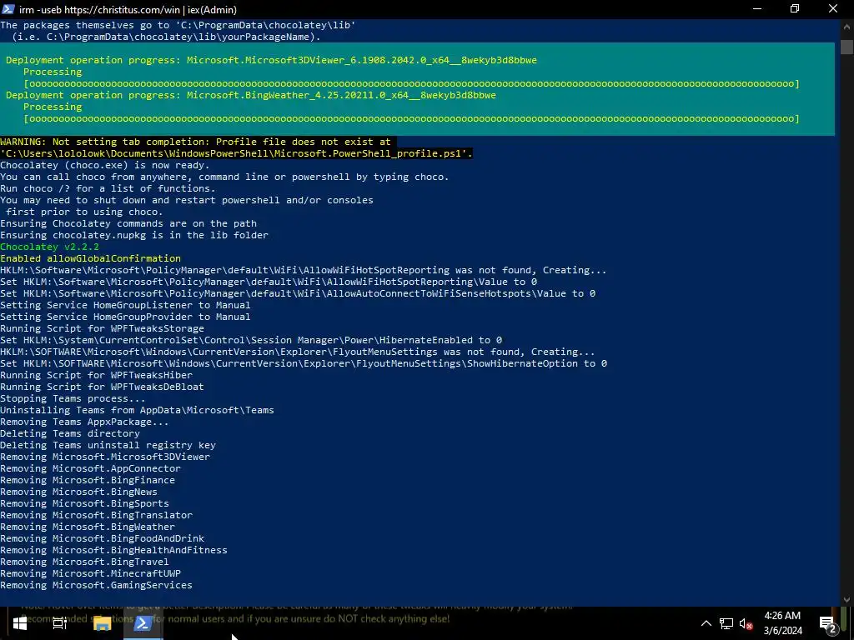Click 'Removing Microsoft.BingHealthAndFitness' line

point(113,550)
